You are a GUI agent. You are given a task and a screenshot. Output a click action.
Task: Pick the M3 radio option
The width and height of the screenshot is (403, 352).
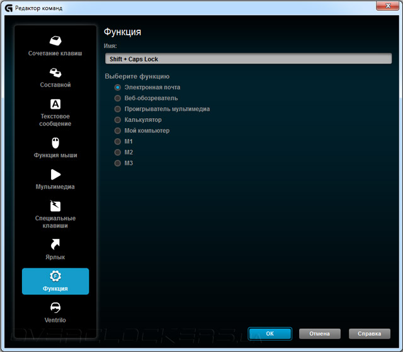pos(118,163)
